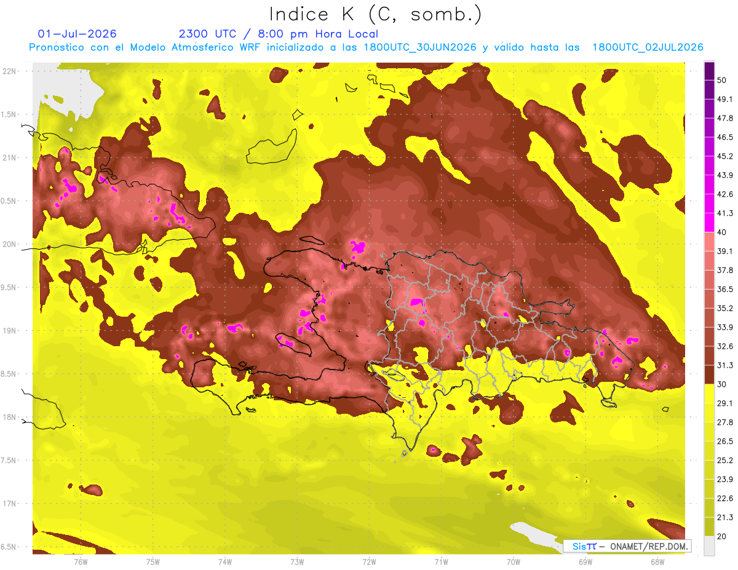Click the legend value '50'

tap(721, 80)
